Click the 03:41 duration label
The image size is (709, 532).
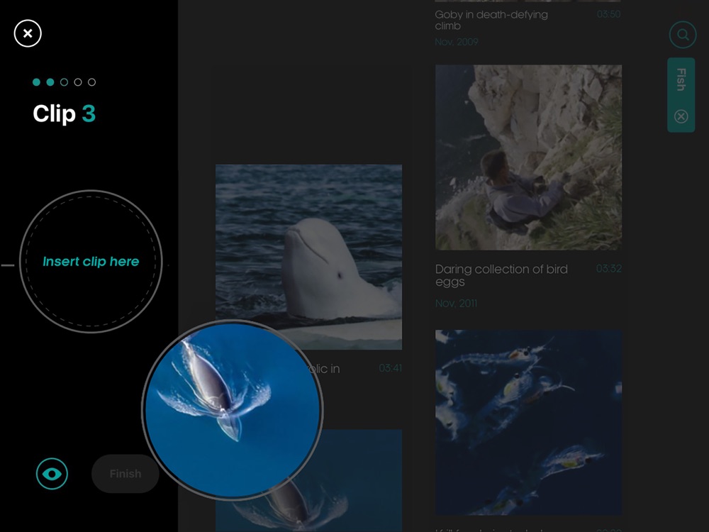[390, 368]
